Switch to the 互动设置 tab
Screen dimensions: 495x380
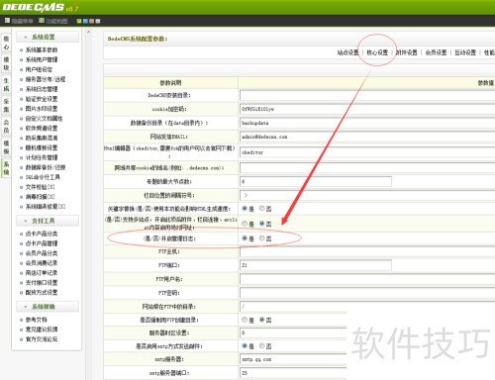pos(465,52)
